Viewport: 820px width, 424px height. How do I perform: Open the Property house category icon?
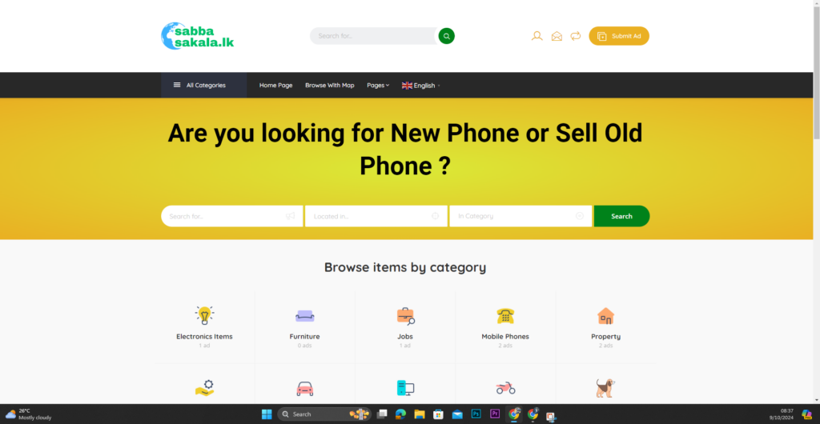(x=605, y=316)
